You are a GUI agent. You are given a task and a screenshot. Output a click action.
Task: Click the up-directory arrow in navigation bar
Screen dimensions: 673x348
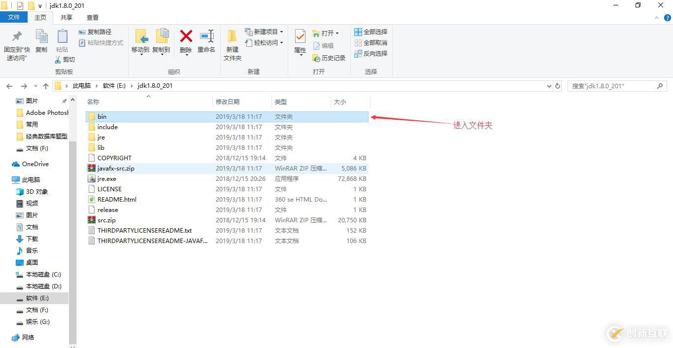click(x=46, y=86)
